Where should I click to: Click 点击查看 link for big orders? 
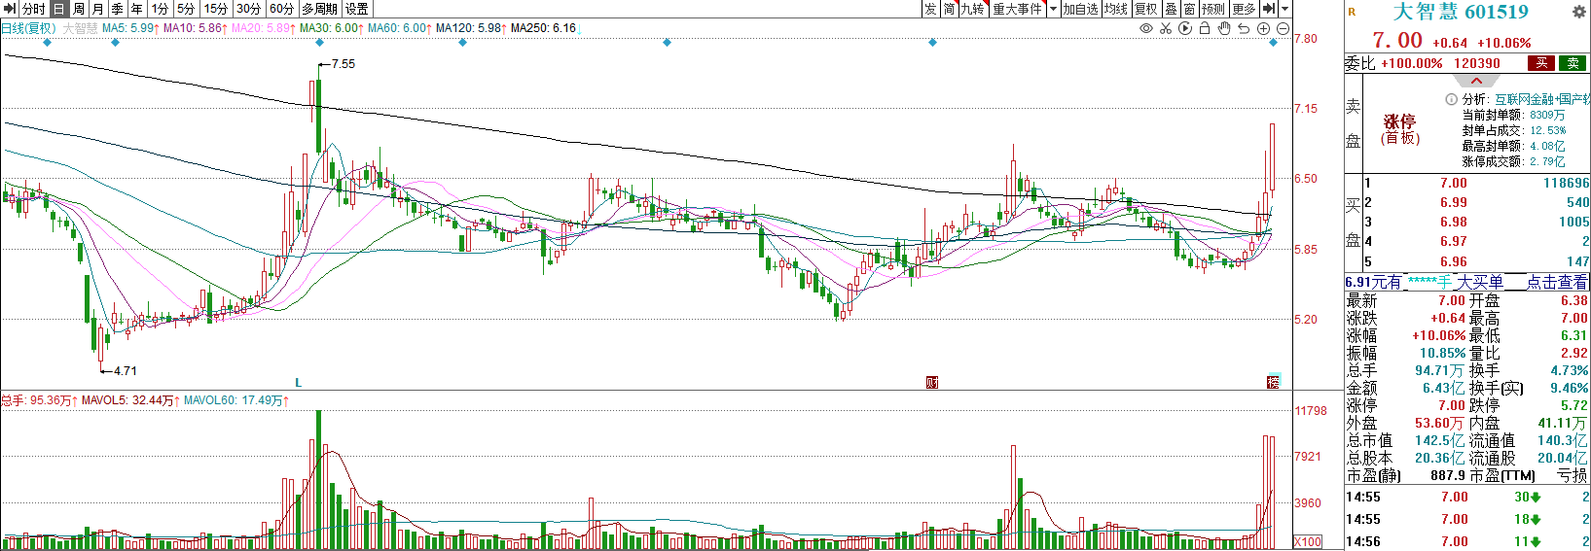click(x=1557, y=282)
